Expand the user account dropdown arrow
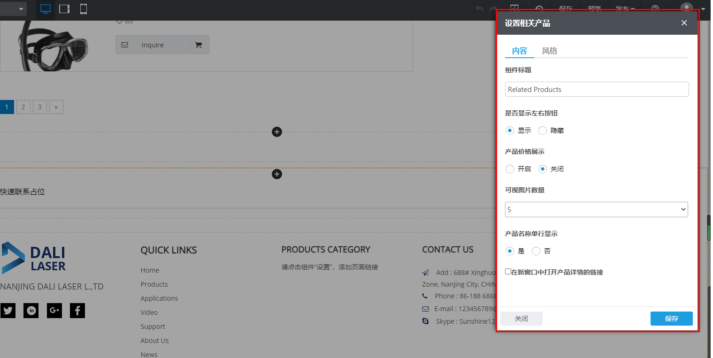The image size is (713, 358). click(x=703, y=9)
